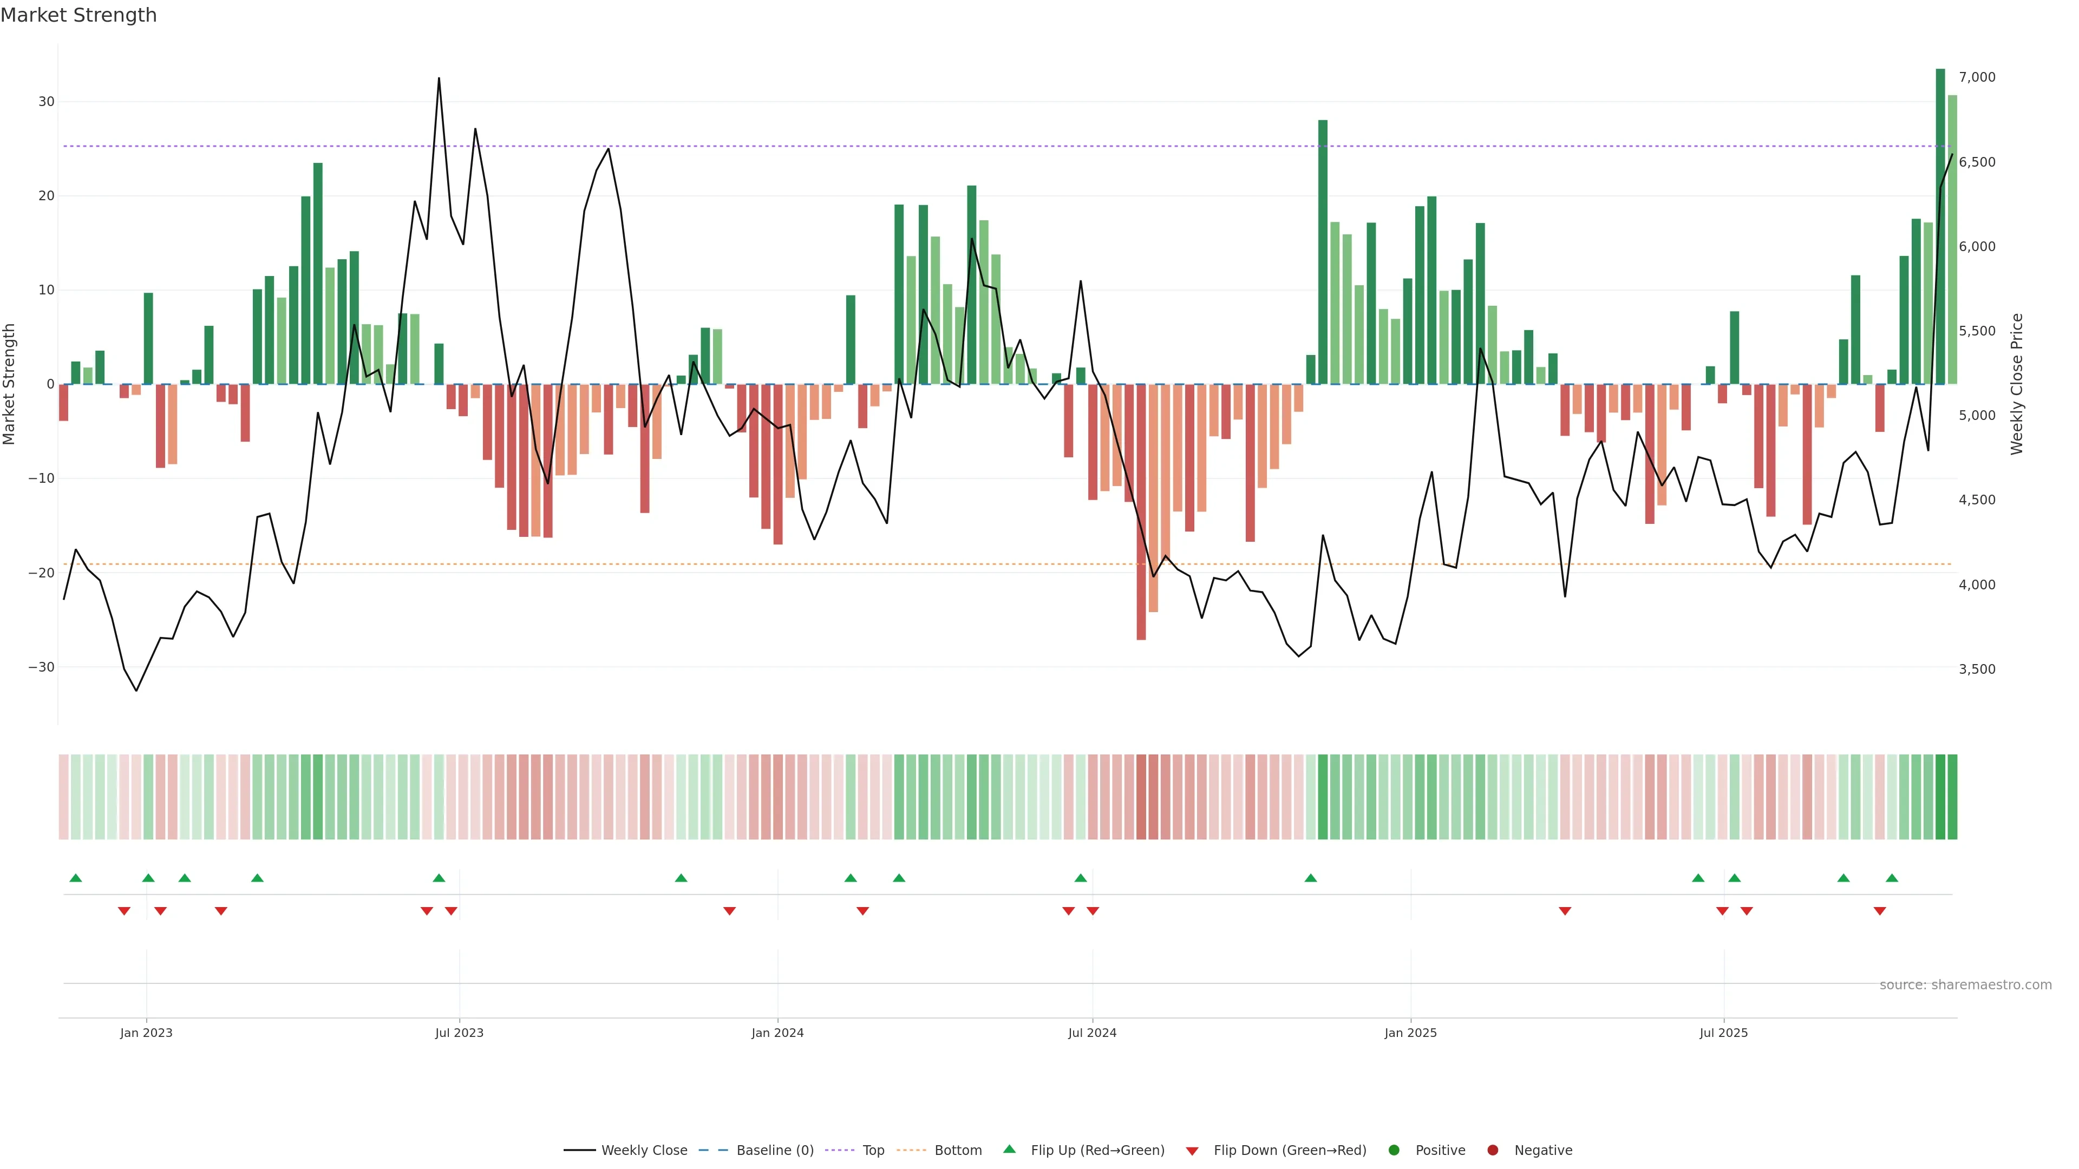Image resolution: width=2079 pixels, height=1169 pixels.
Task: Click the Jul 2025 axis label
Action: [x=1723, y=1033]
